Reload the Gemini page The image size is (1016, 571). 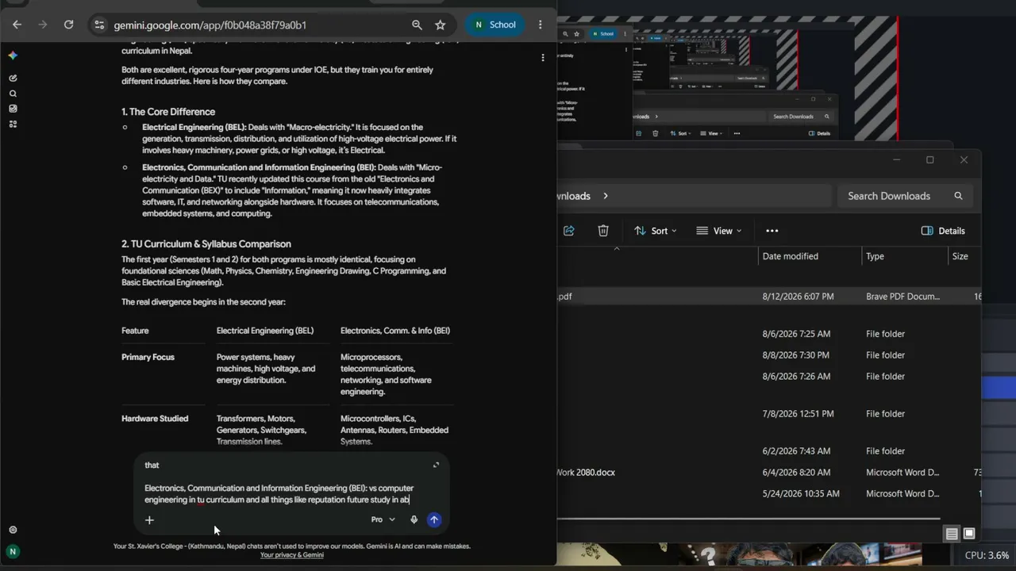[68, 25]
